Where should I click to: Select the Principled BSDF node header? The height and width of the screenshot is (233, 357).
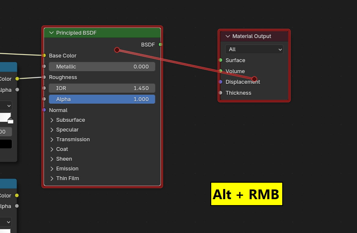click(102, 33)
